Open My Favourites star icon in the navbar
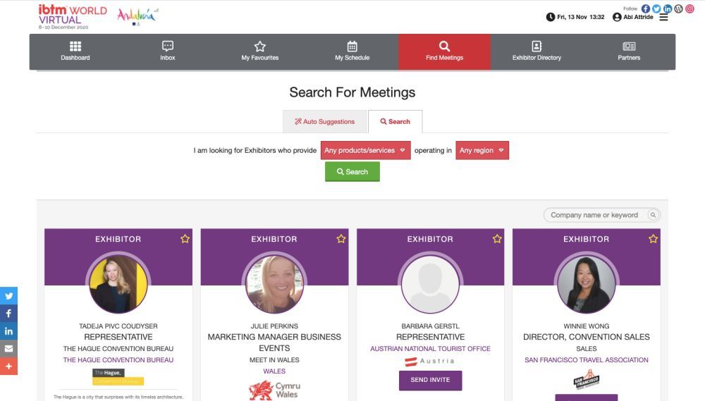This screenshot has height=401, width=705. [260, 47]
